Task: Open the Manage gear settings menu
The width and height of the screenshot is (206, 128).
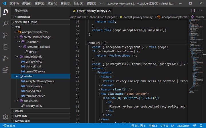Action: pos(5,117)
